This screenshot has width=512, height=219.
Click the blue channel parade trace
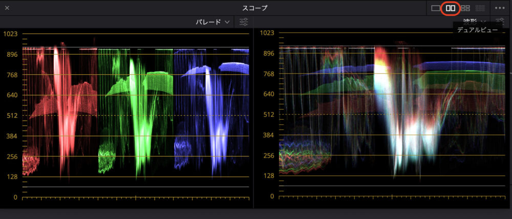[x=210, y=102]
